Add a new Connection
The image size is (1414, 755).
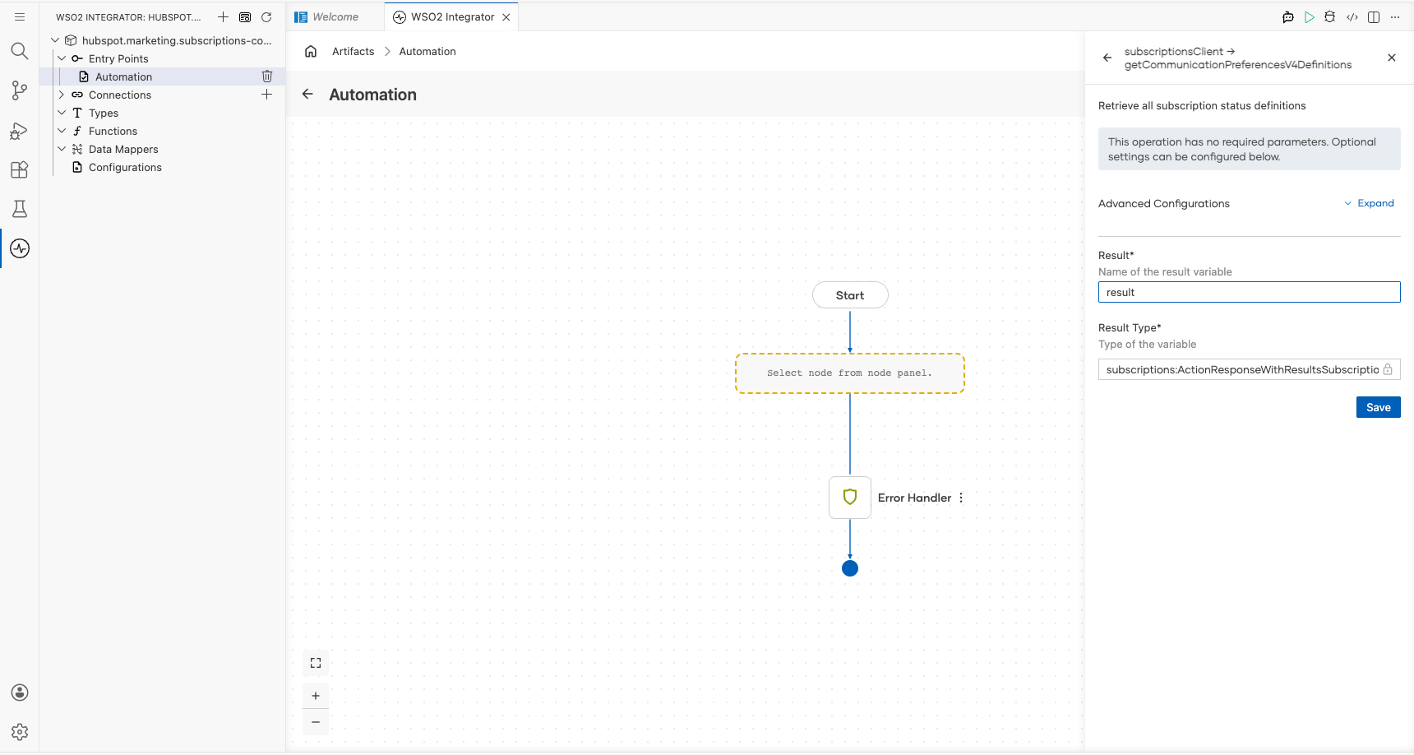point(267,95)
